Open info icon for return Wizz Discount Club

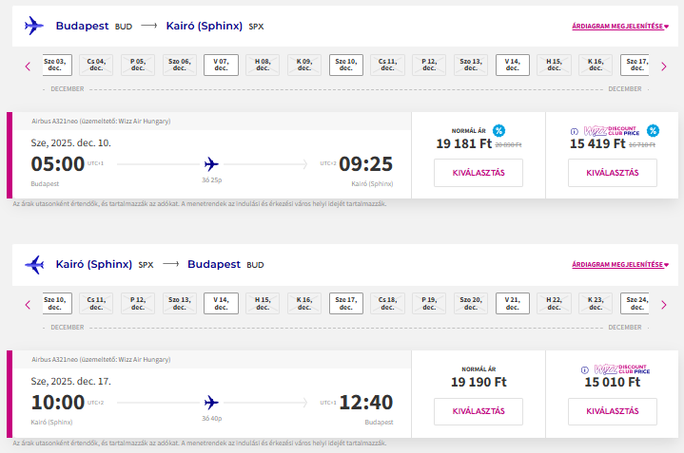[x=585, y=369]
